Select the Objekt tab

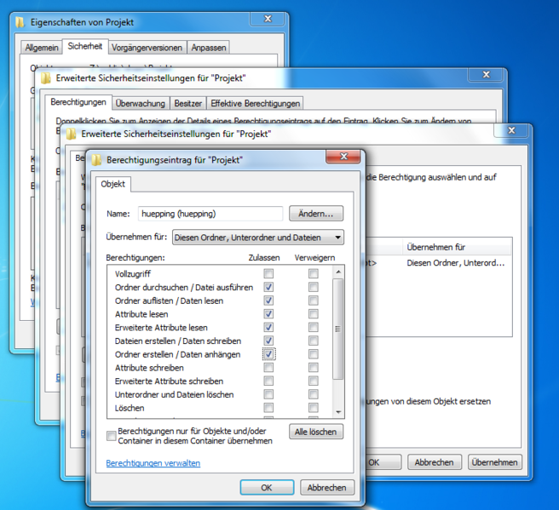pyautogui.click(x=112, y=184)
